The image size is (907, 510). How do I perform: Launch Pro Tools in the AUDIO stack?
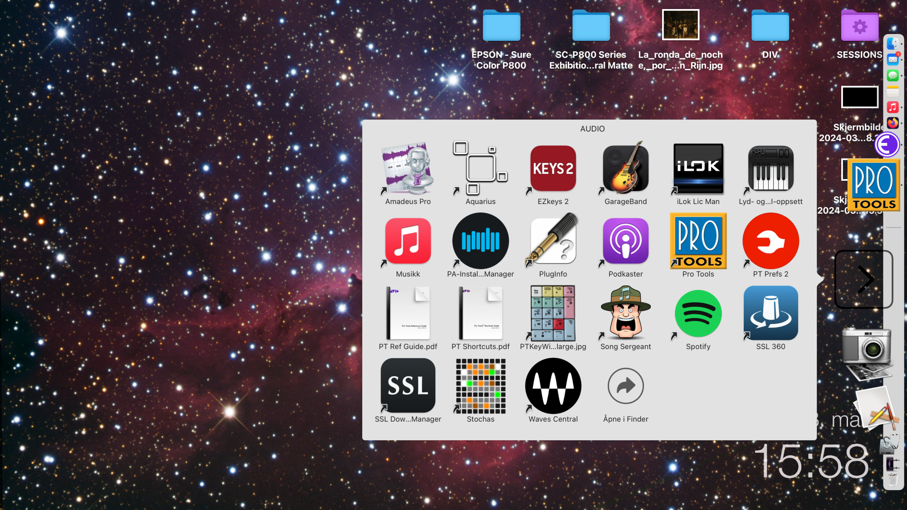click(698, 241)
